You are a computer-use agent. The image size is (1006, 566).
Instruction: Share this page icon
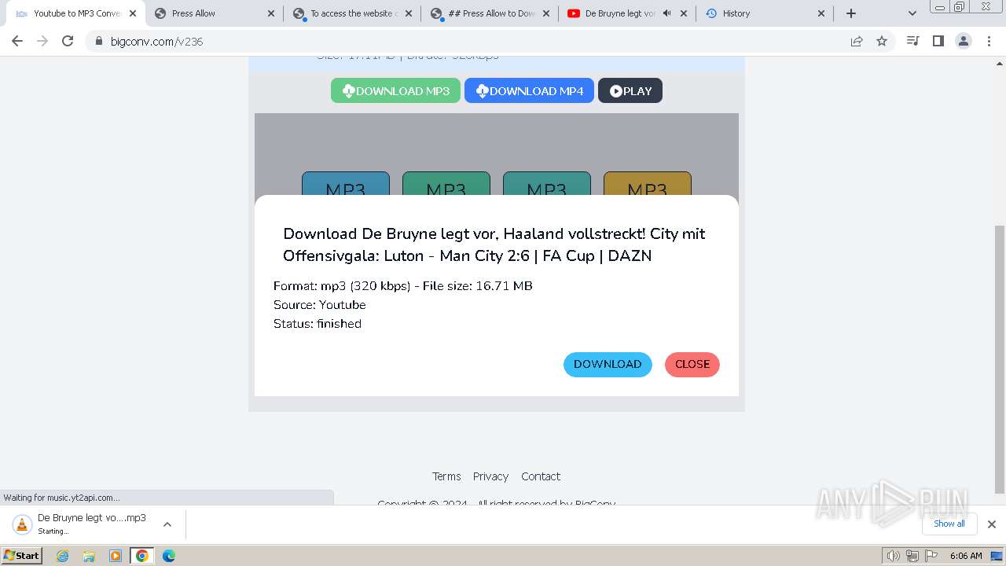[857, 41]
